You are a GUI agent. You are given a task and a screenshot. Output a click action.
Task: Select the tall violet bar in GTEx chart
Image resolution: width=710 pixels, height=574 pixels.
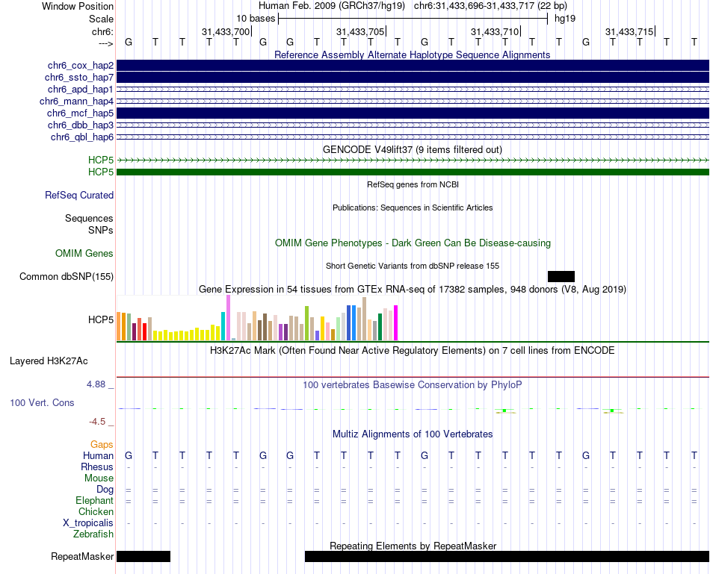point(228,317)
